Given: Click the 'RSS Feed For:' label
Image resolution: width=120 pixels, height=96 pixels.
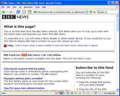Looking at the screenshot, I should (x=12, y=55).
